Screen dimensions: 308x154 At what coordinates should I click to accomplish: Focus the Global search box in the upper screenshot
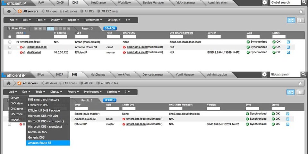click(285, 2)
